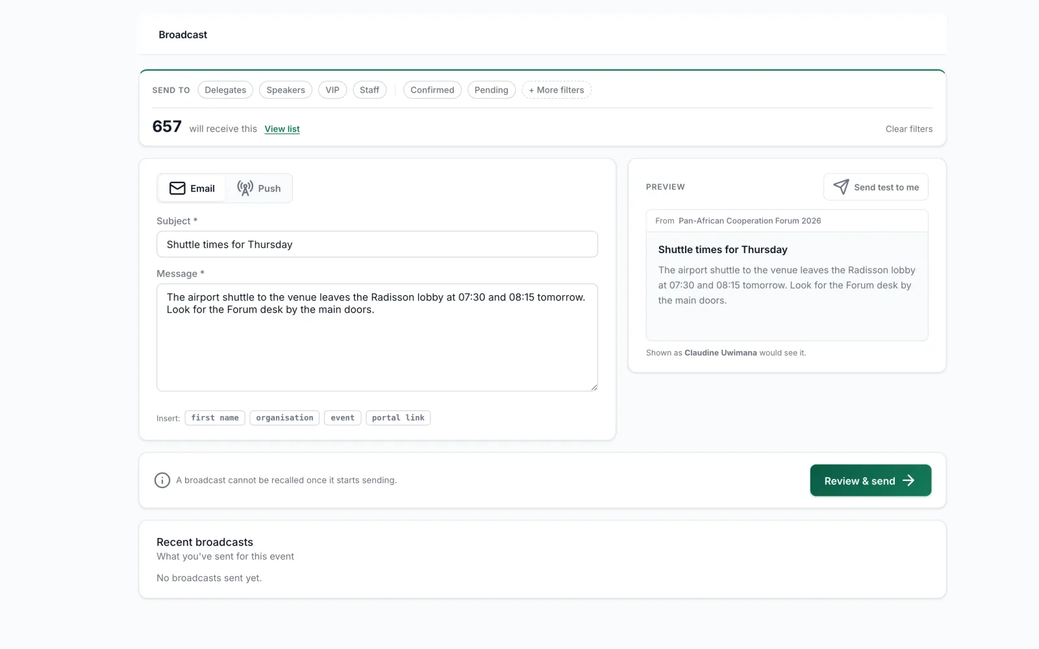The height and width of the screenshot is (649, 1039).
Task: Insert the organisation placeholder
Action: pyautogui.click(x=284, y=418)
